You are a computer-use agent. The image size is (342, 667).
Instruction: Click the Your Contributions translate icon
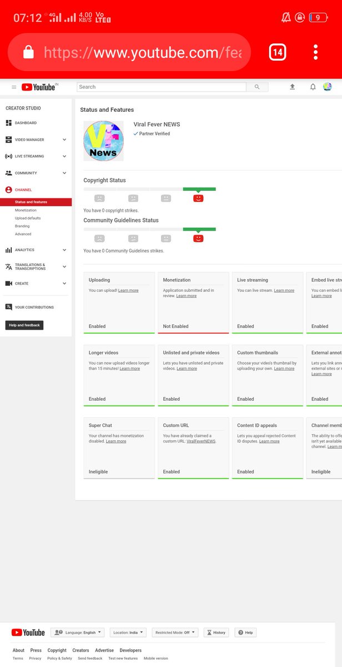(x=9, y=307)
